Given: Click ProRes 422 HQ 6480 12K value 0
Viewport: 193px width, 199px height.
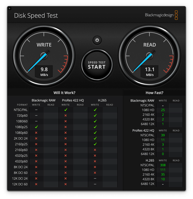Looking at the screenshot, I should pyautogui.click(x=163, y=154).
